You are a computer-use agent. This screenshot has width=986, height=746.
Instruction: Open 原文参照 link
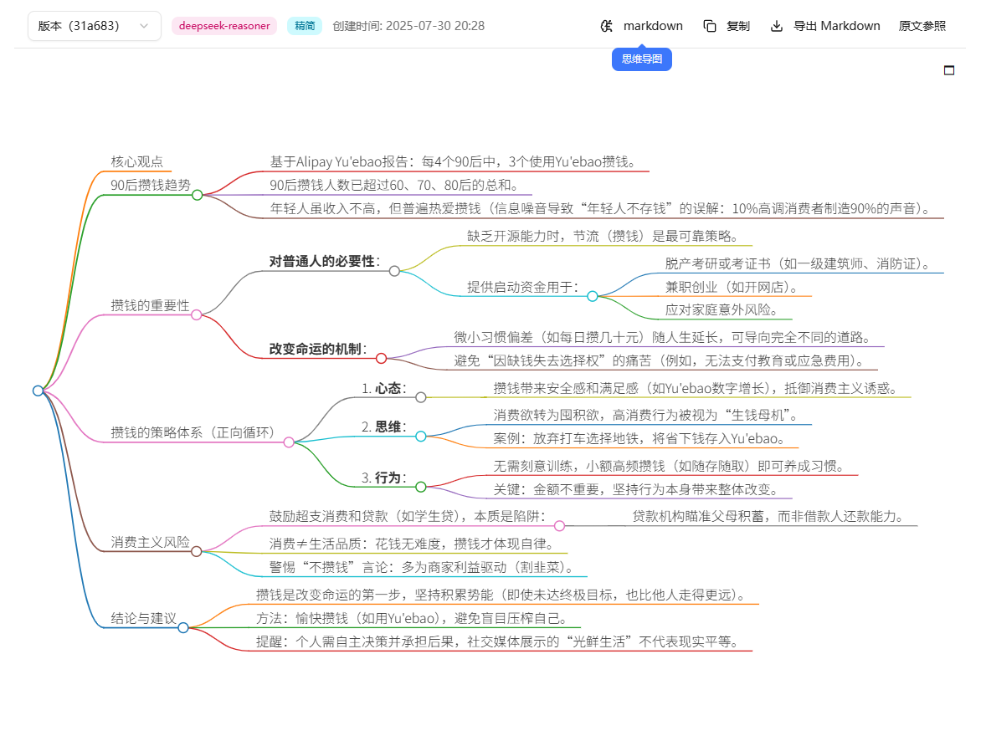tap(922, 26)
